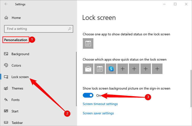Select the Mail quick status app tile
The width and height of the screenshot is (192, 126).
[88, 69]
